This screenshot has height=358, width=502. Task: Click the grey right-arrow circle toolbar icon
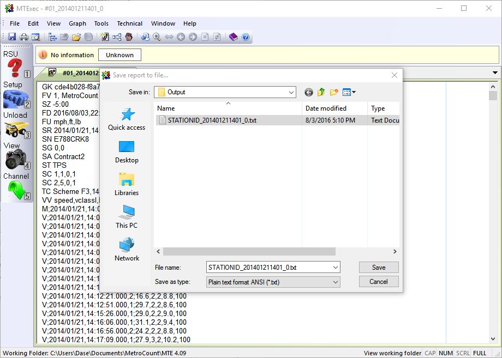pos(193,37)
